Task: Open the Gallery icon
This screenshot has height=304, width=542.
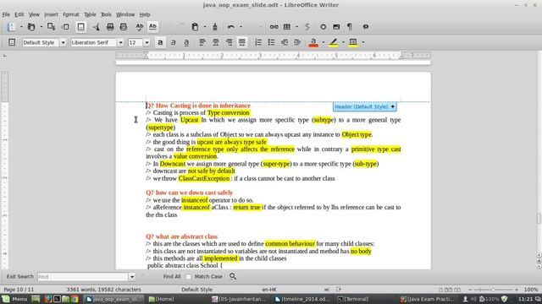Action: pyautogui.click(x=336, y=27)
